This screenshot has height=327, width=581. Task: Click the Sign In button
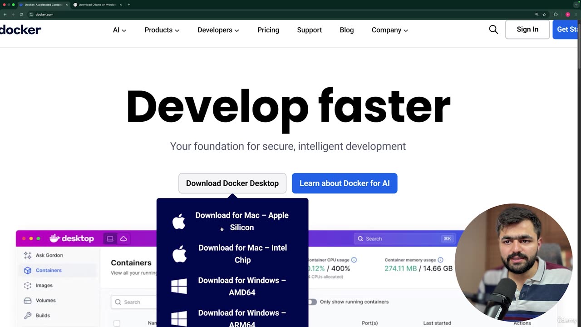[527, 30]
